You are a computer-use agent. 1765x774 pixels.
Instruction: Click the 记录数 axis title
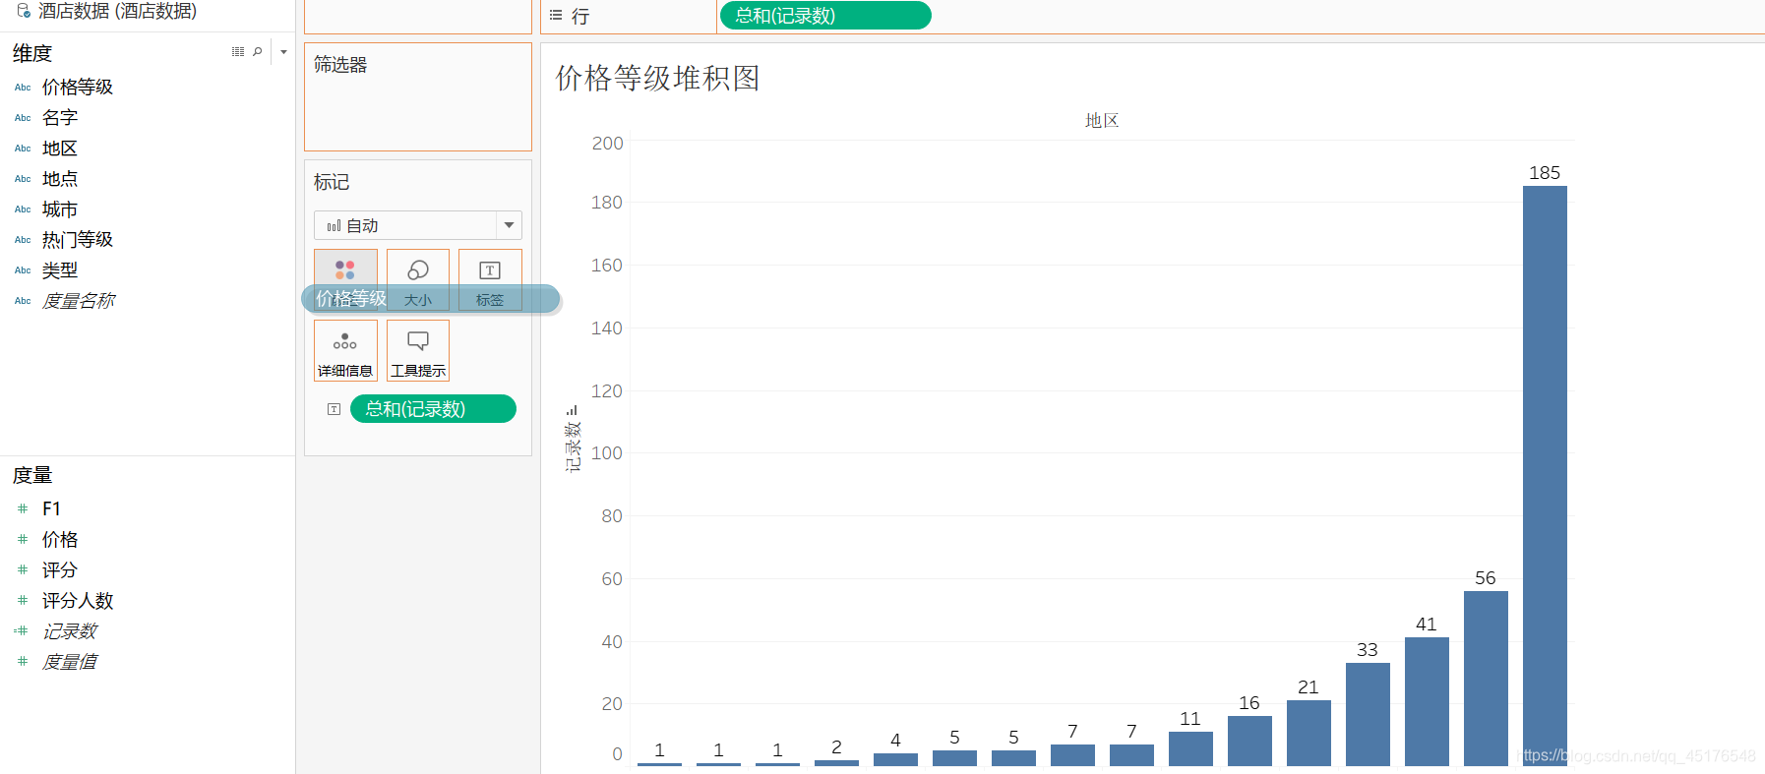573,447
